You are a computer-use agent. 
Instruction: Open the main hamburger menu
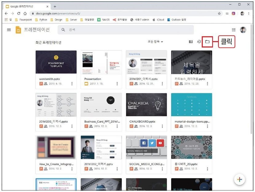pyautogui.click(x=9, y=30)
